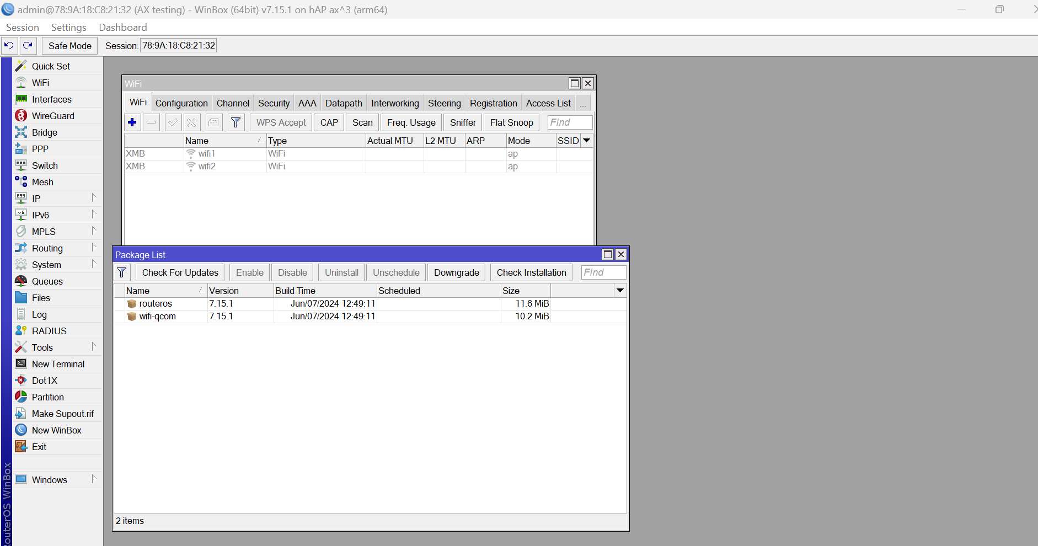Open Log in sidebar
Viewport: 1038px width, 546px height.
58,314
